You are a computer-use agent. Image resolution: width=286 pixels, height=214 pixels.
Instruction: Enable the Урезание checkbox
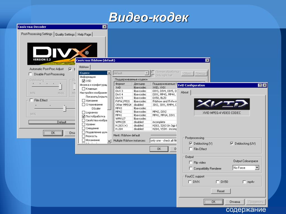click(84, 101)
